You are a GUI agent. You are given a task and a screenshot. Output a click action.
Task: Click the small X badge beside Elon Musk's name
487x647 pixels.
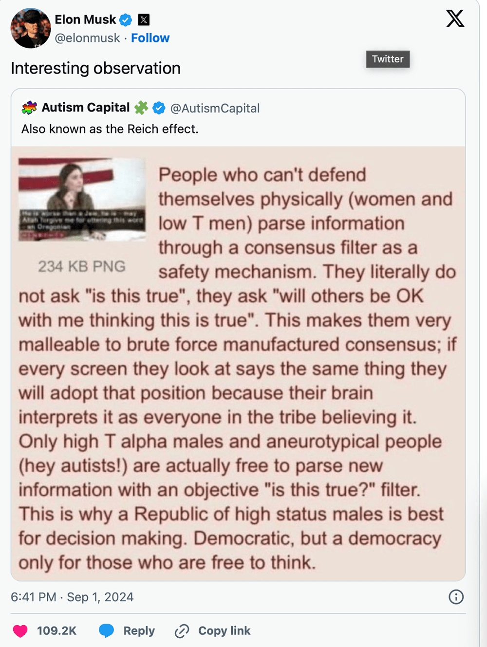(144, 19)
